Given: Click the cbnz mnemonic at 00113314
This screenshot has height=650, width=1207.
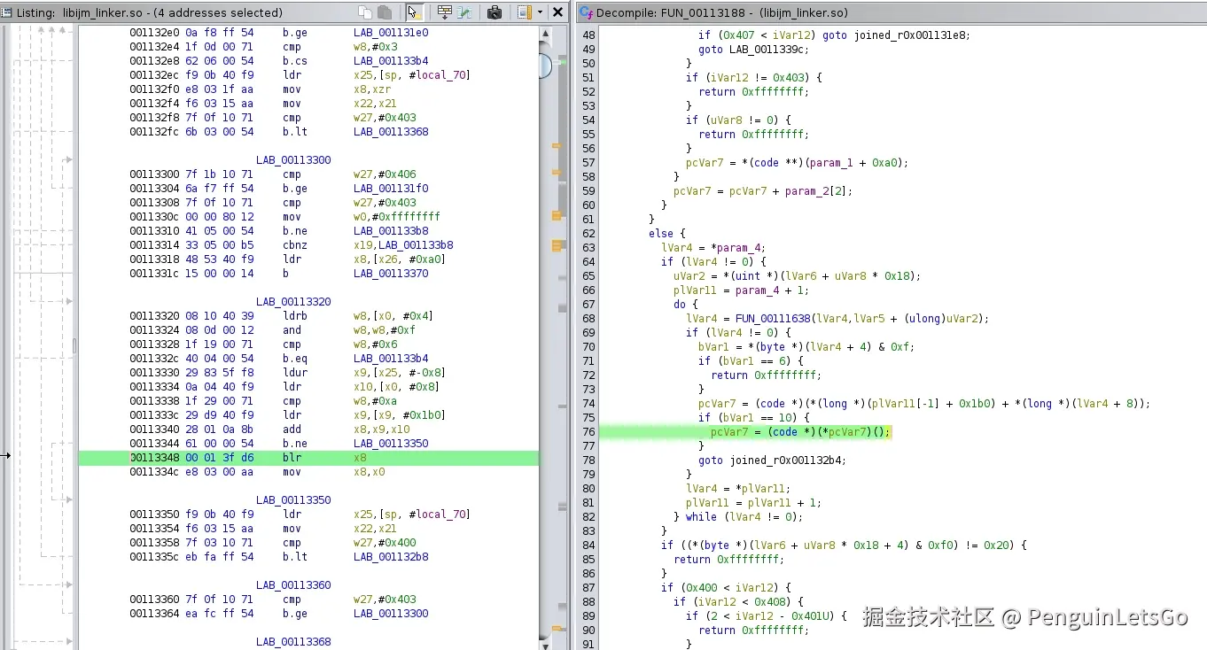Looking at the screenshot, I should 296,245.
